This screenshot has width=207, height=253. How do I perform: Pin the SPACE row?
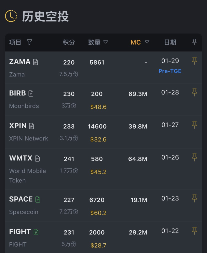194,198
